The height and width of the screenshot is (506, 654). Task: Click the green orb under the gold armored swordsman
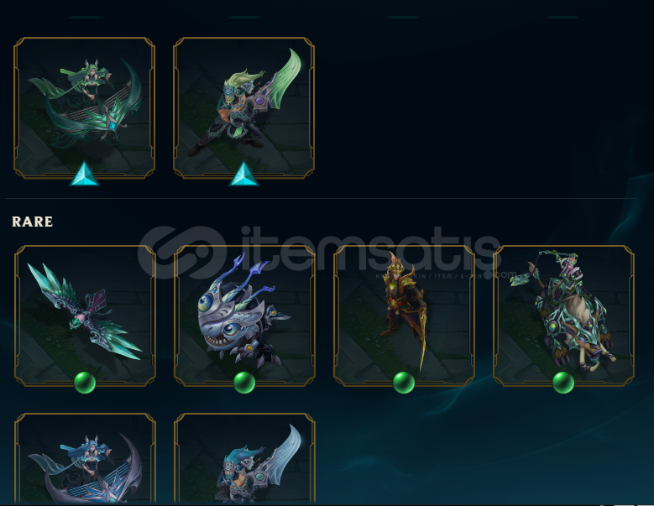[x=404, y=383]
